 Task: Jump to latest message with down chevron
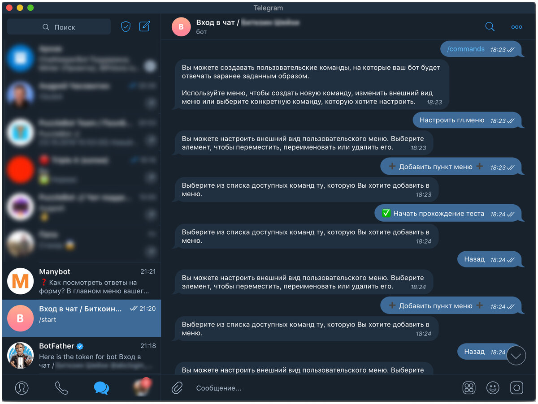pos(516,356)
